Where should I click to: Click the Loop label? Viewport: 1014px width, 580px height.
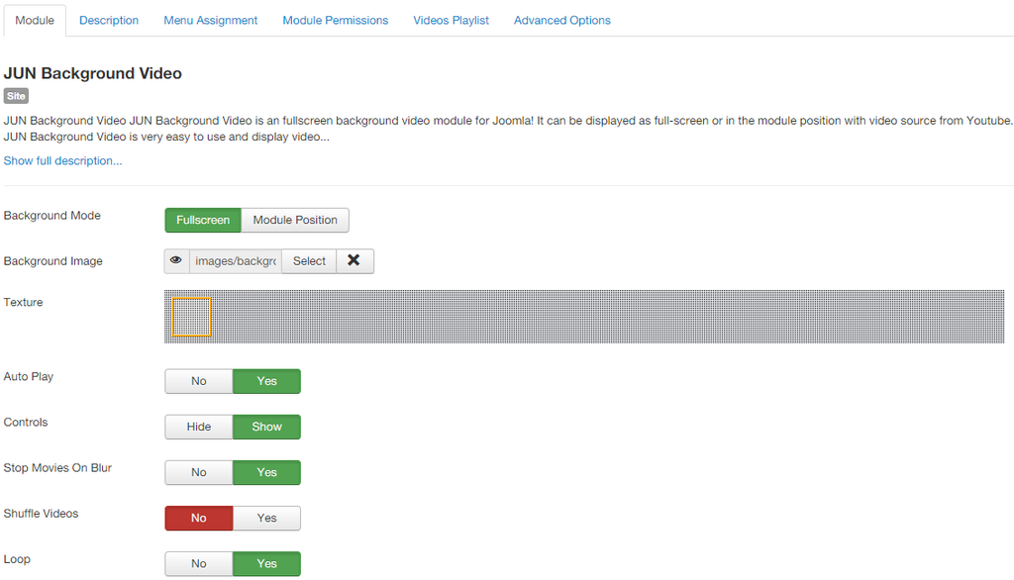coord(17,559)
